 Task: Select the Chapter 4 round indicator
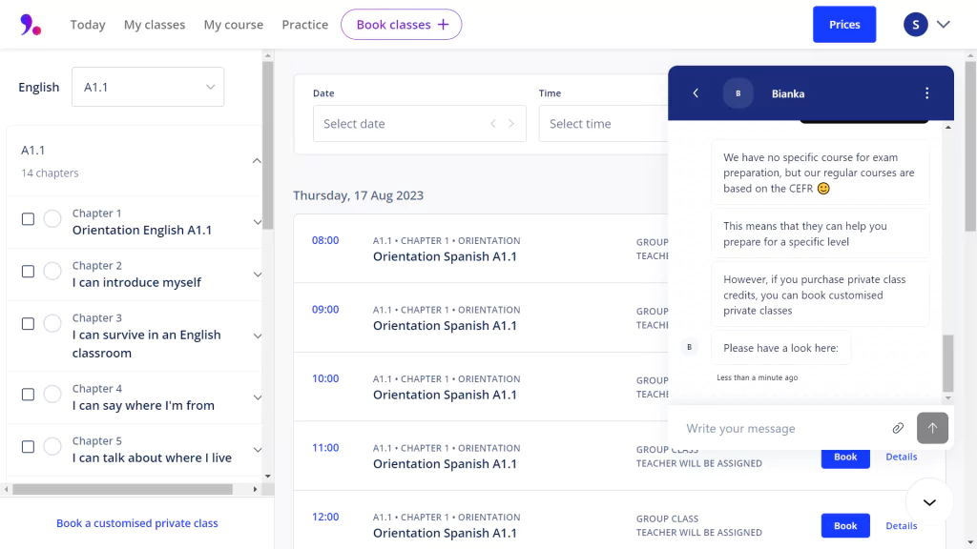[x=52, y=395]
